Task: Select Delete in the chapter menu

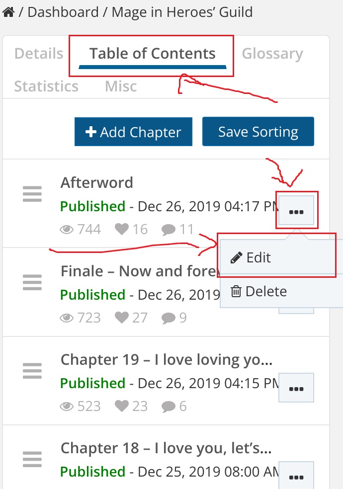Action: (259, 291)
